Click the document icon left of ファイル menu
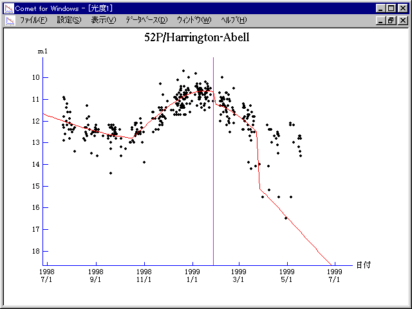412x309 pixels. click(10, 21)
